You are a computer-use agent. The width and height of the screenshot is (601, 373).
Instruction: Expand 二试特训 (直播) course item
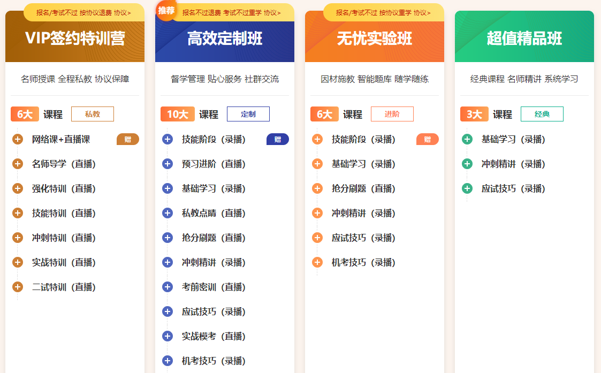click(x=18, y=287)
